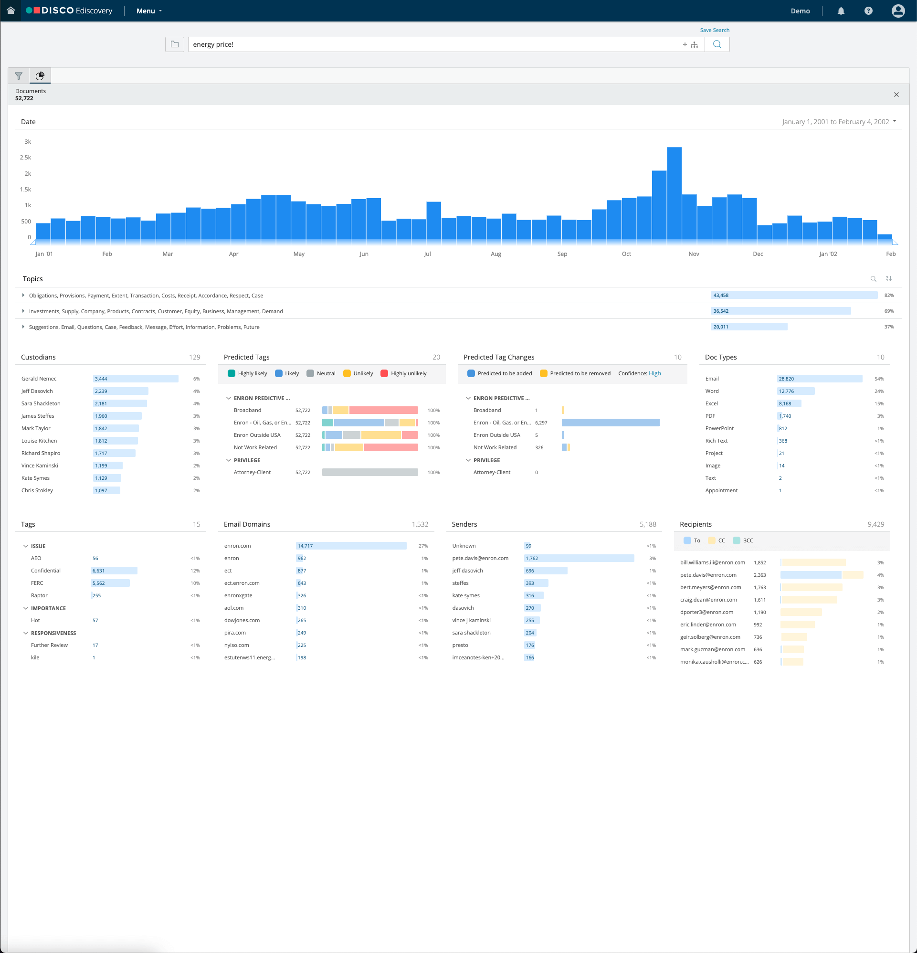Open the date range dropdown
This screenshot has width=917, height=953.
click(840, 122)
